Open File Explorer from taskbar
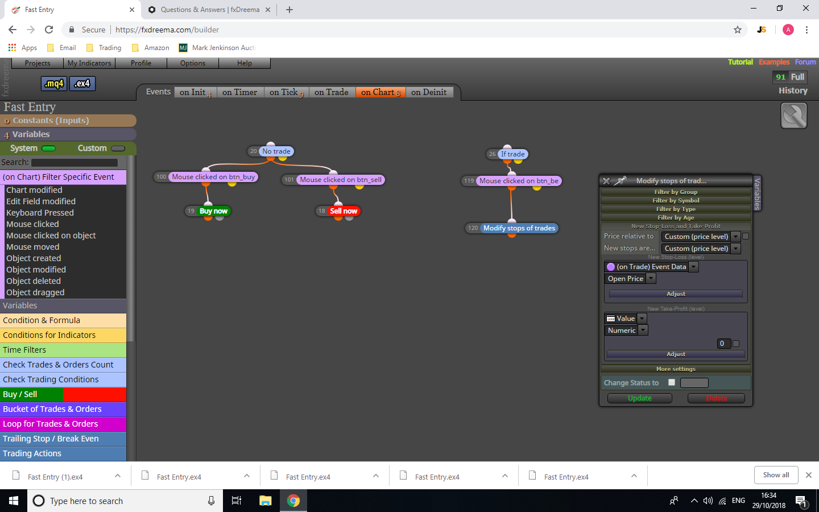819x512 pixels. coord(266,501)
